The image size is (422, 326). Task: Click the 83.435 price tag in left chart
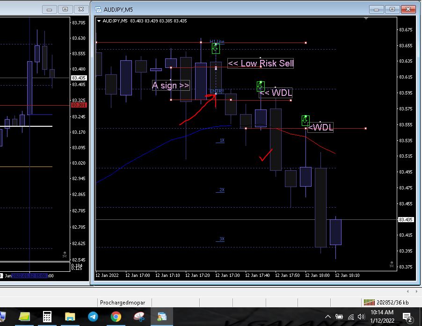pos(79,78)
